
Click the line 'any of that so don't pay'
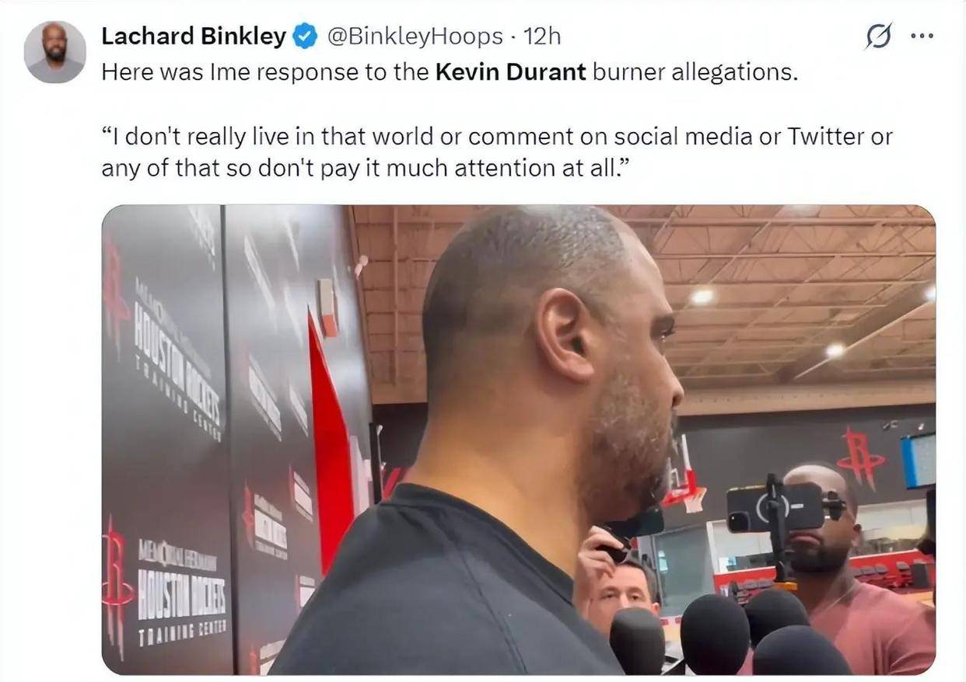click(x=364, y=169)
